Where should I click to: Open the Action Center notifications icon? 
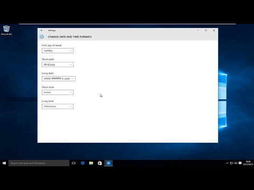point(240,163)
